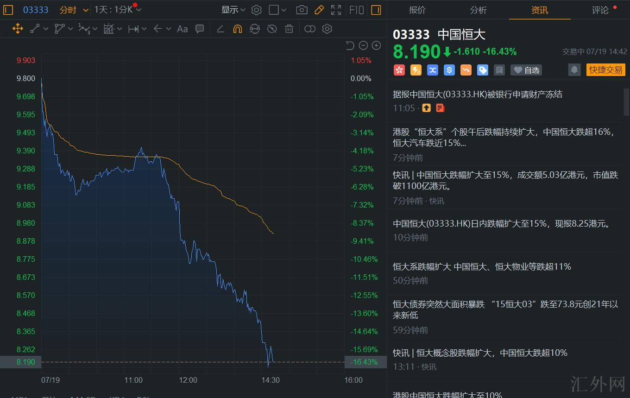The image size is (630, 398).
Task: Take a chart snapshot with camera icon
Action: point(302,10)
